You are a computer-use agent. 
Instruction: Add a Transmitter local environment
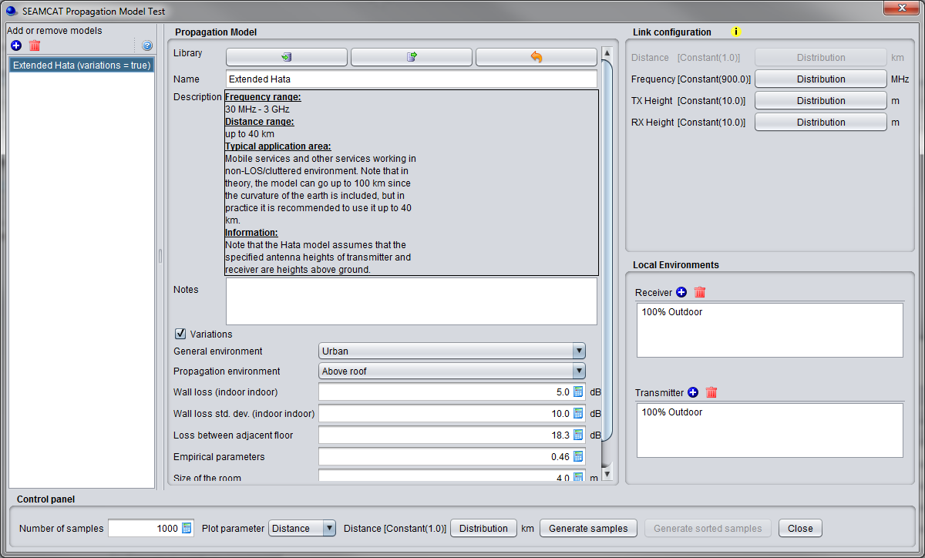pos(692,392)
